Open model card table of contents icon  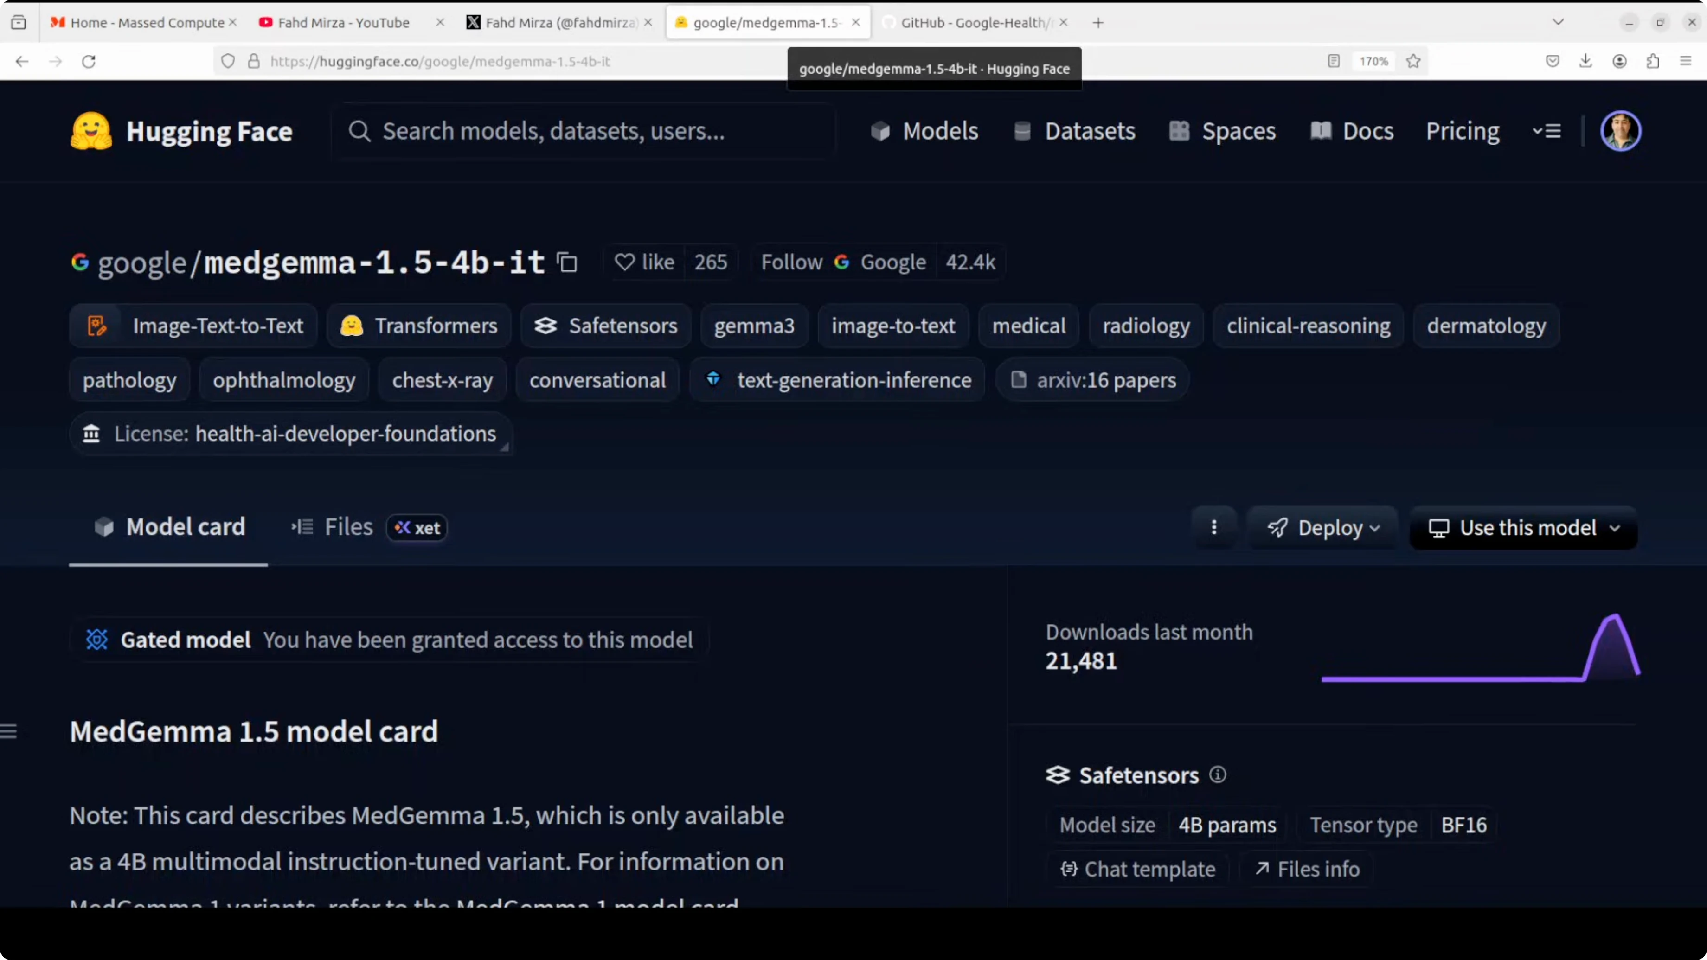point(9,731)
